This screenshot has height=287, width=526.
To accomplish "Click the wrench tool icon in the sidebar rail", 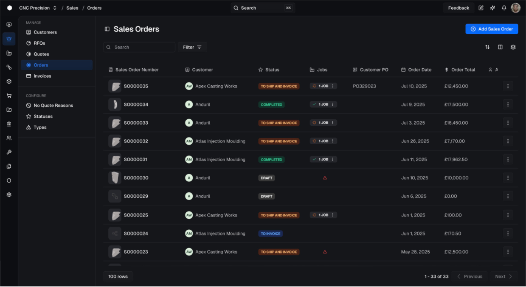I will click(x=9, y=152).
